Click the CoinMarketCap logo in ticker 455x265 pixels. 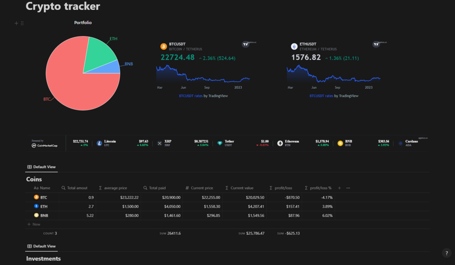coord(44,145)
